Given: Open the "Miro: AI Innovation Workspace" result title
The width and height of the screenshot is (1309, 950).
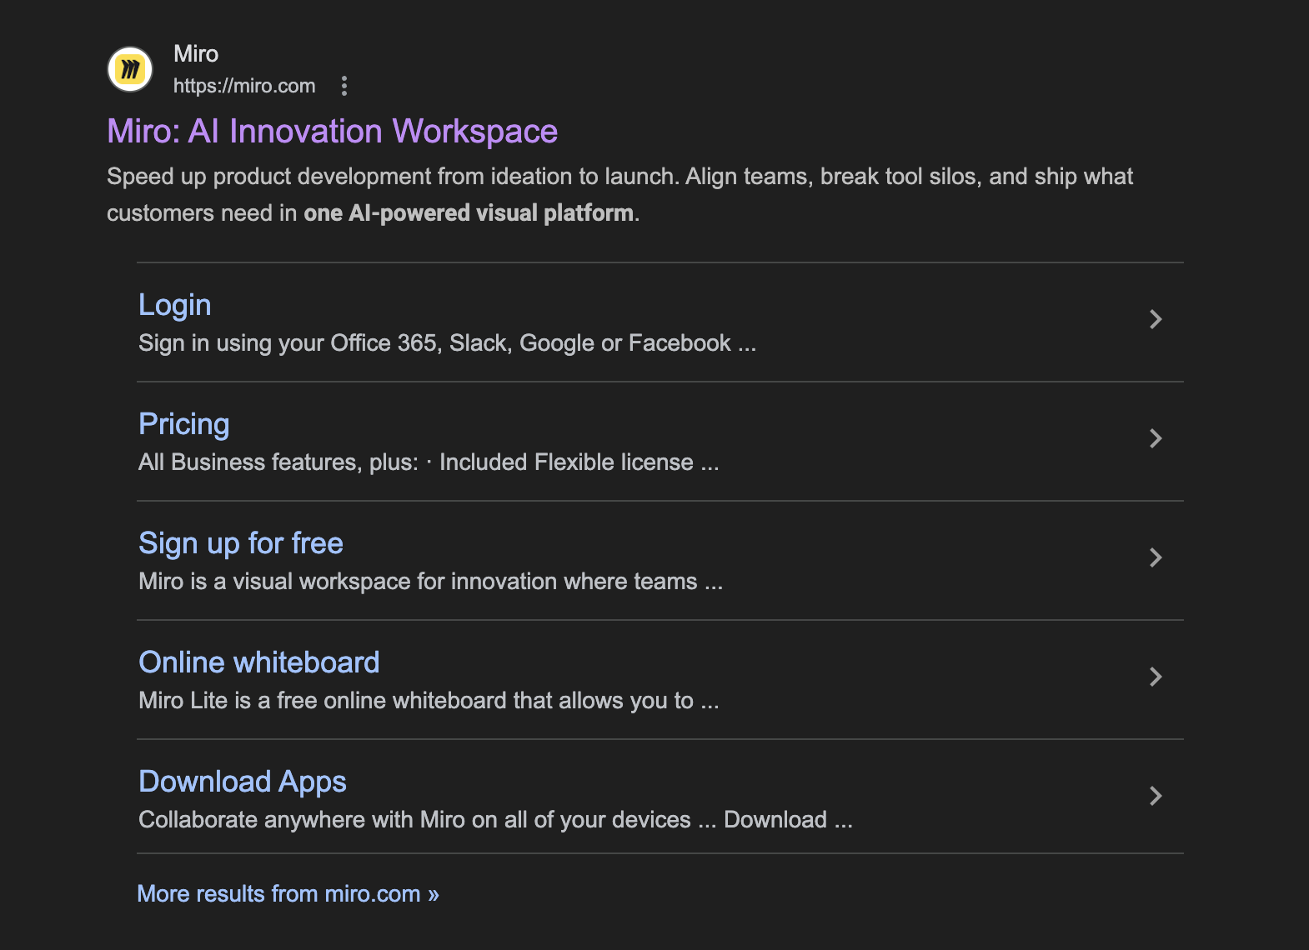Looking at the screenshot, I should click(x=332, y=132).
